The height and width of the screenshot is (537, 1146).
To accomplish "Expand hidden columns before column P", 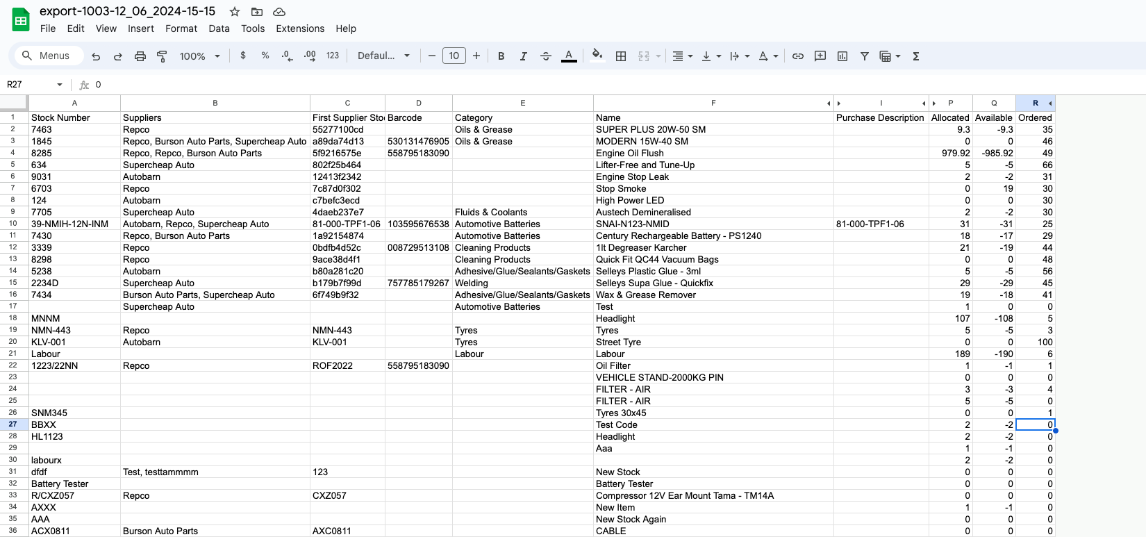I will point(934,104).
